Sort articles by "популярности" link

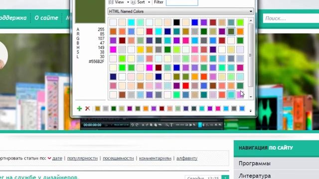pos(82,158)
